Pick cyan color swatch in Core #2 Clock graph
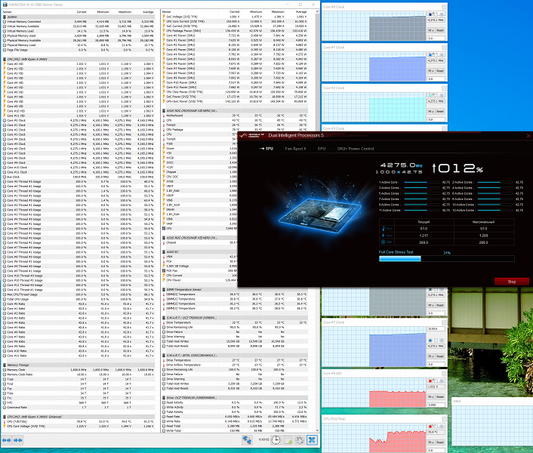 tap(430, 95)
